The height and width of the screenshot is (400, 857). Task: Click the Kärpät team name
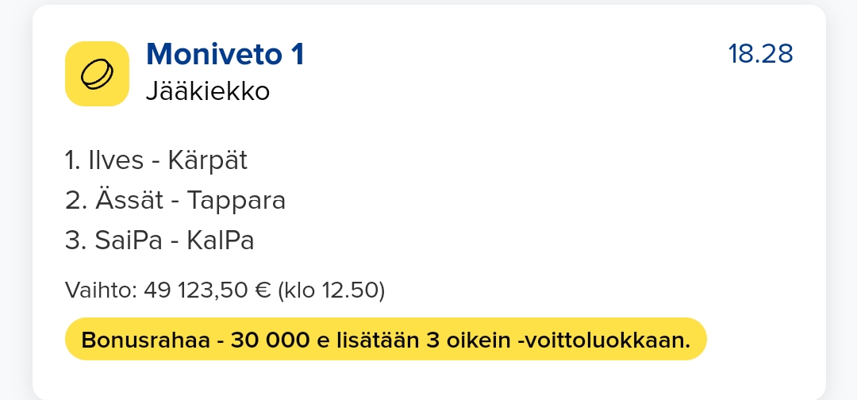[208, 160]
